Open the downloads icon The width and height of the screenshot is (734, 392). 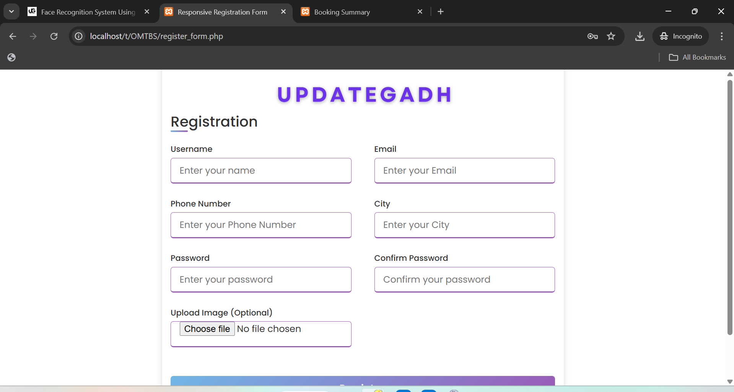[640, 36]
